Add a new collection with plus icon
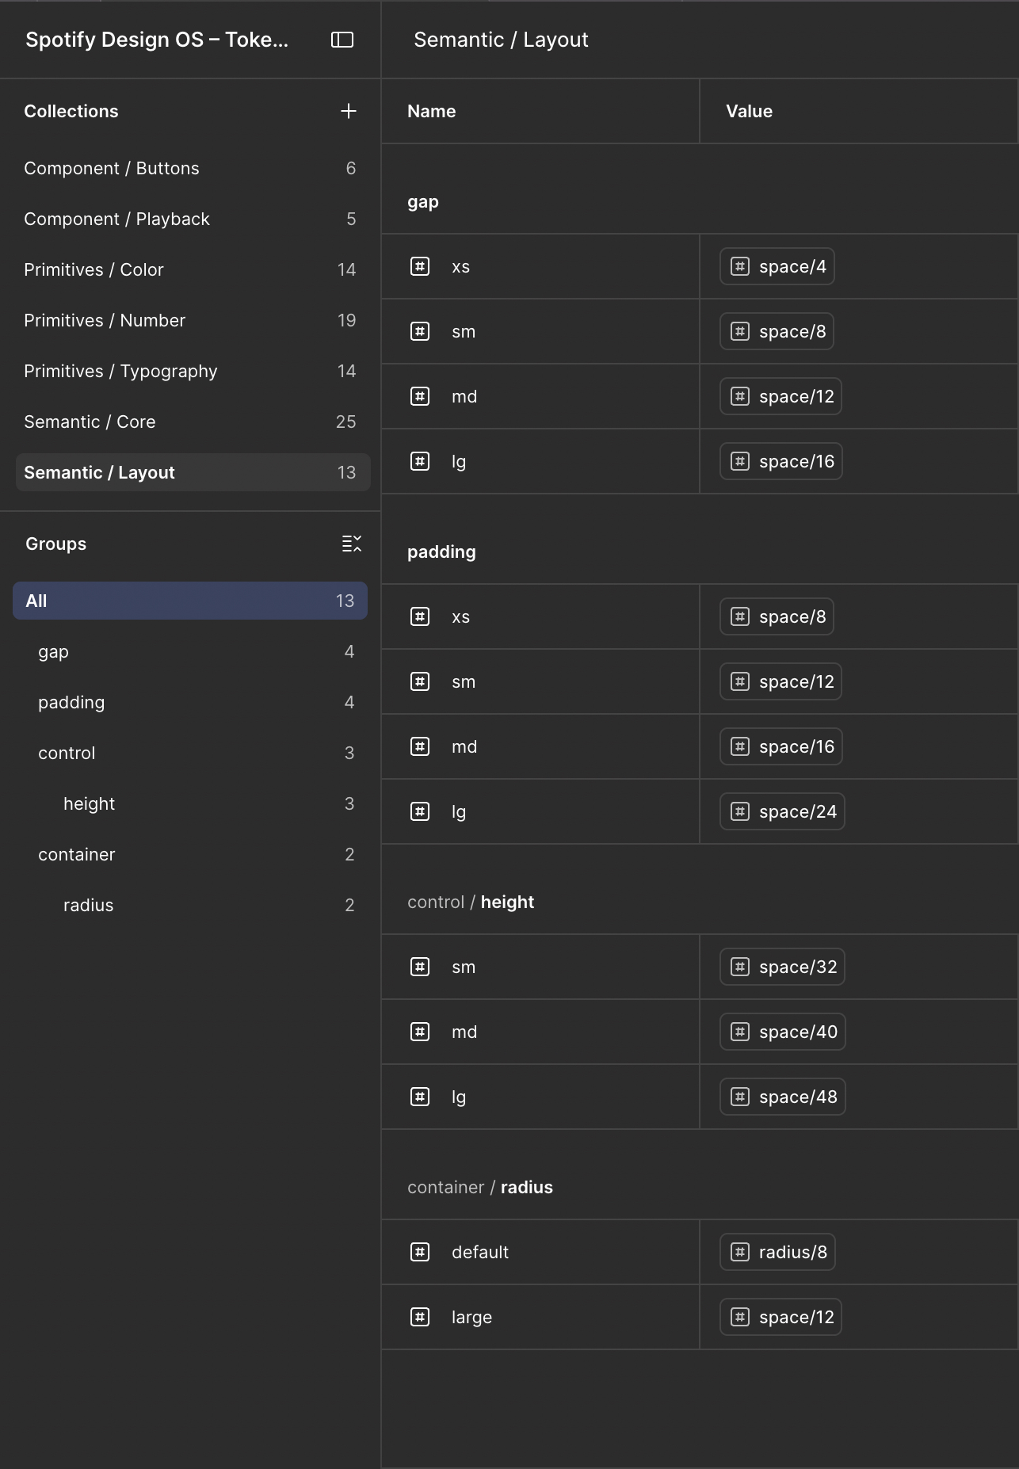 (349, 111)
